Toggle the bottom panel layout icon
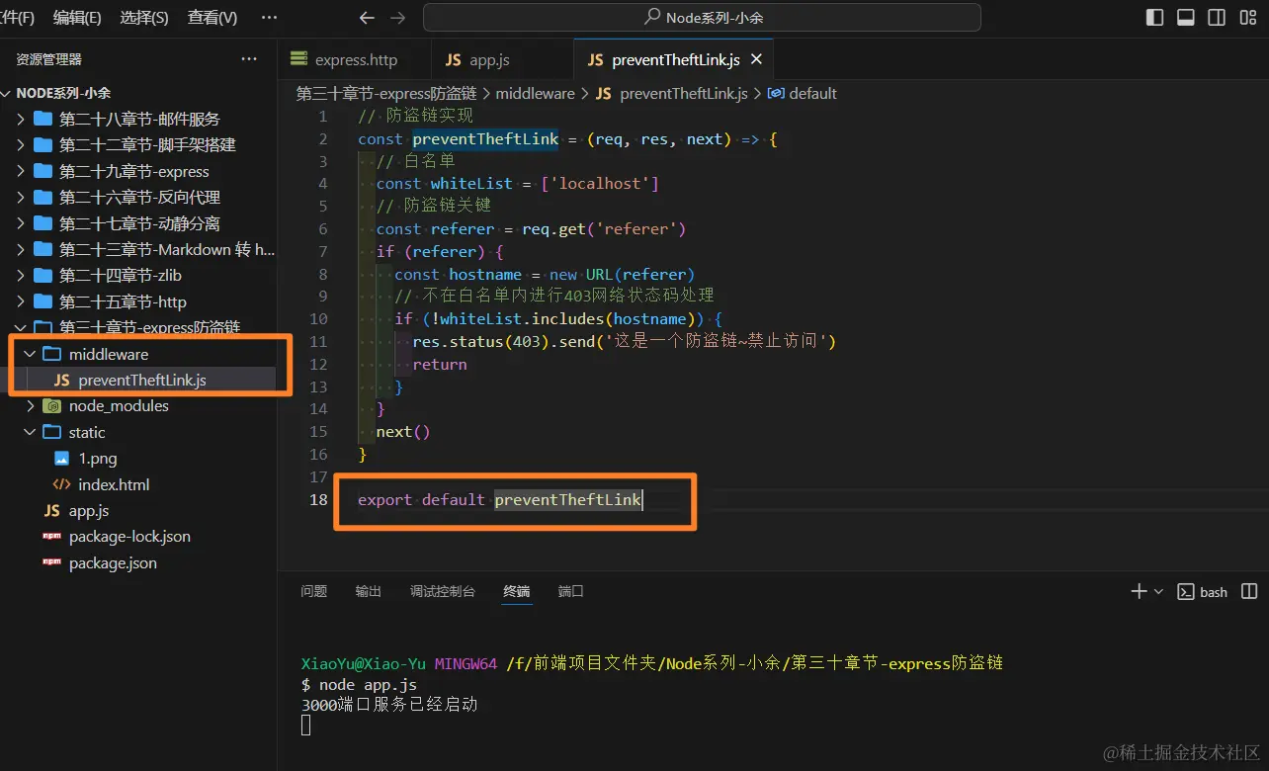1269x771 pixels. click(x=1186, y=18)
